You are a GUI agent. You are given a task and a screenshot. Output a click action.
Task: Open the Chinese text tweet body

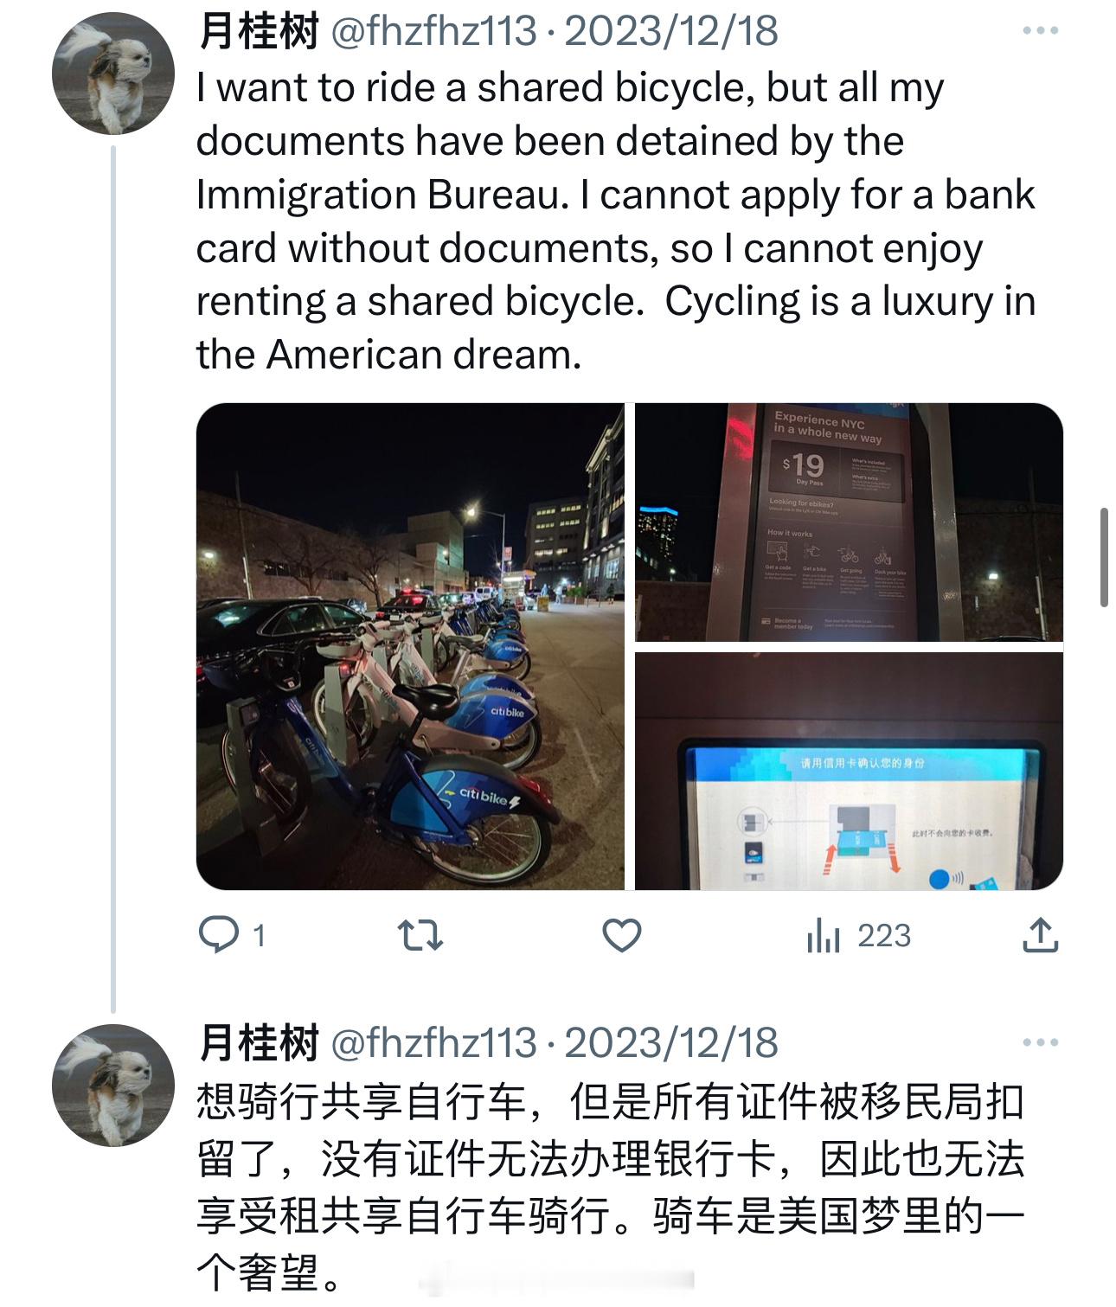pyautogui.click(x=611, y=1187)
